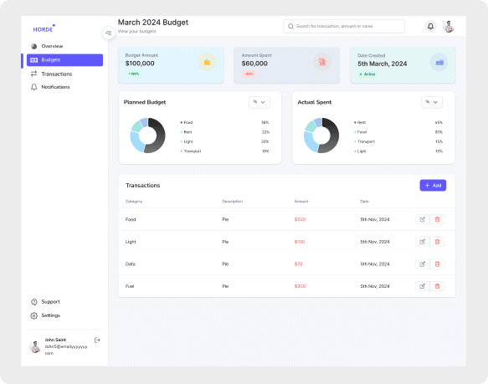Focus the transaction search field
Image resolution: width=488 pixels, height=384 pixels.
[344, 27]
